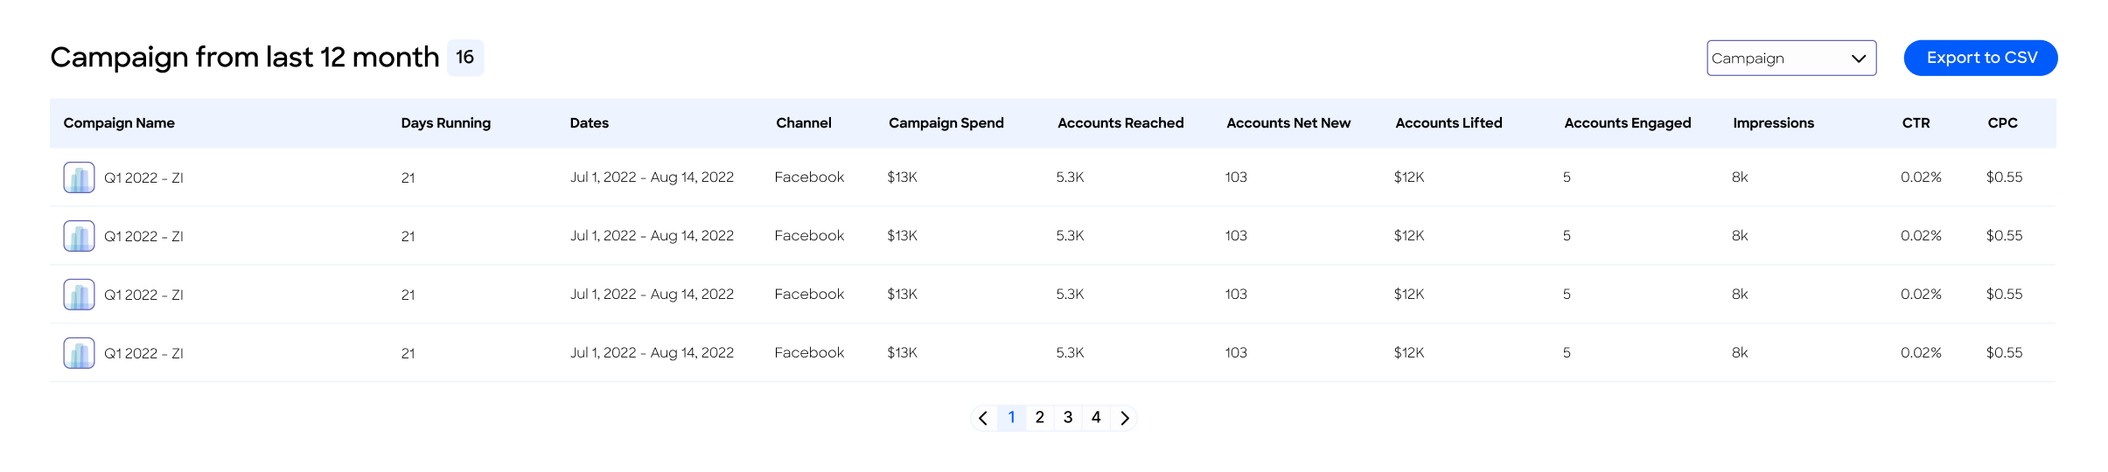The width and height of the screenshot is (2108, 472).
Task: Go to the next page using right arrow
Action: pos(1125,418)
